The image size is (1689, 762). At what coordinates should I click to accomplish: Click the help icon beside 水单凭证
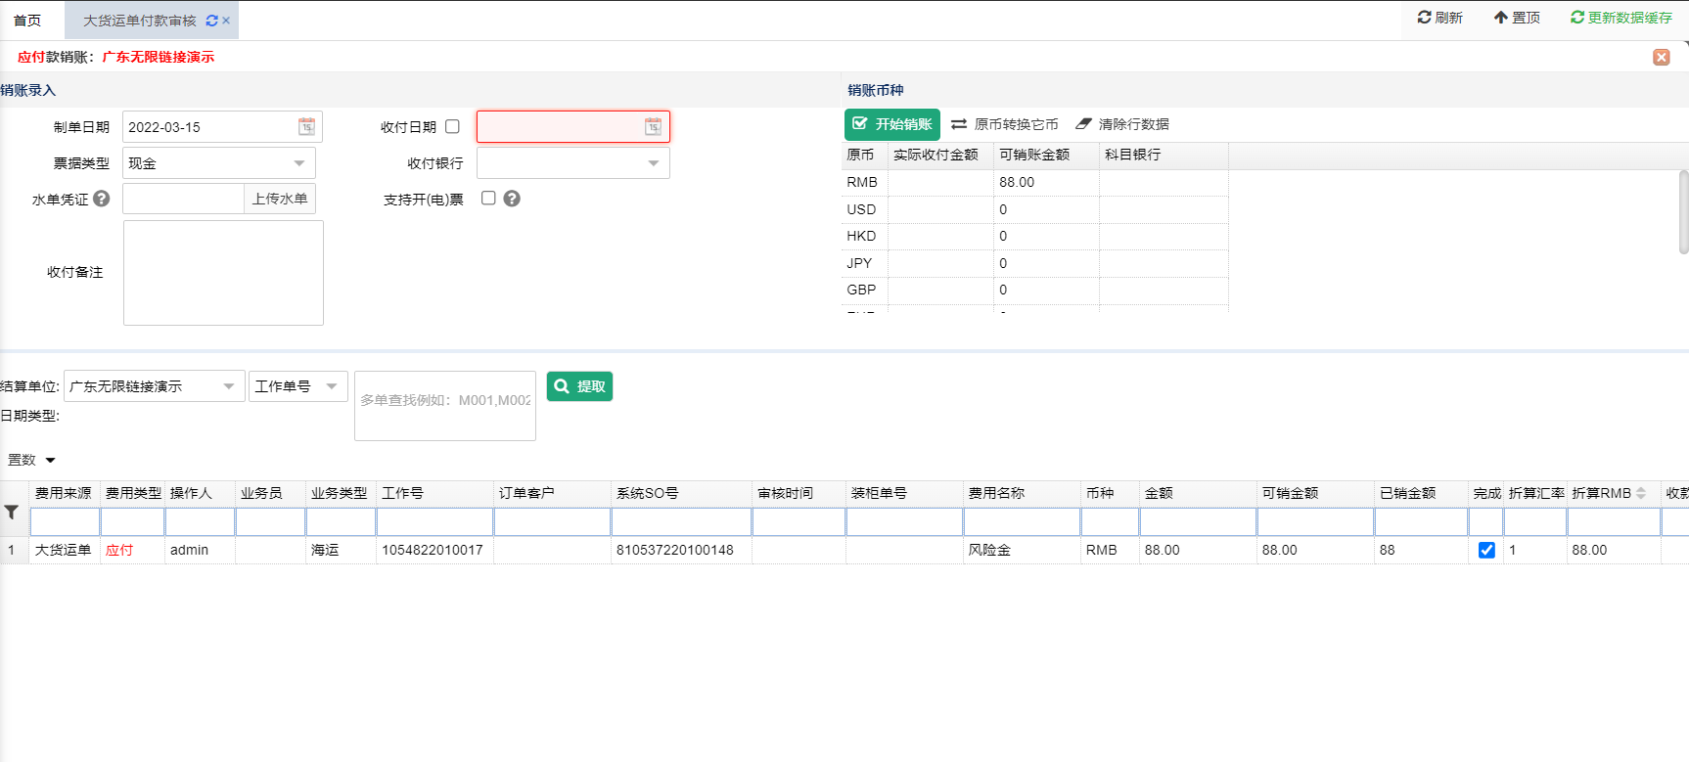tap(102, 199)
